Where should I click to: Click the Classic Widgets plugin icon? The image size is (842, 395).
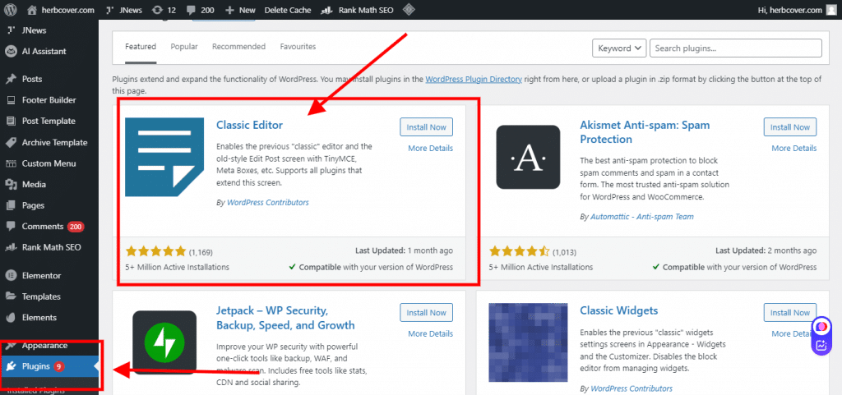click(528, 342)
